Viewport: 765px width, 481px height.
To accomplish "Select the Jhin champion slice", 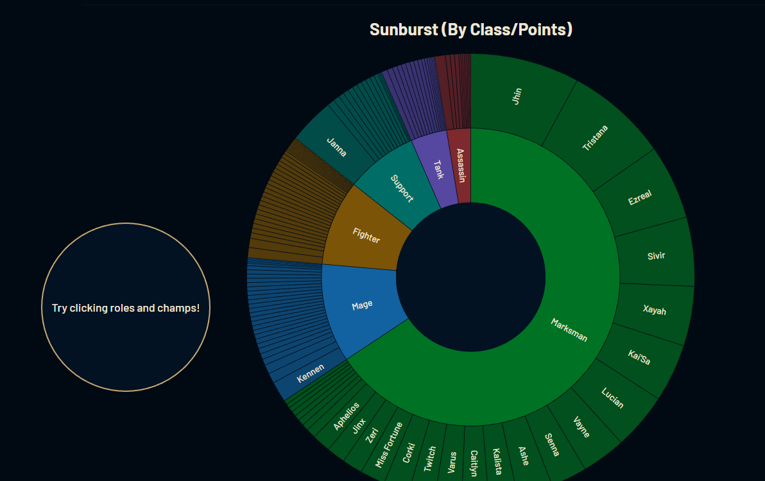I will pyautogui.click(x=517, y=96).
